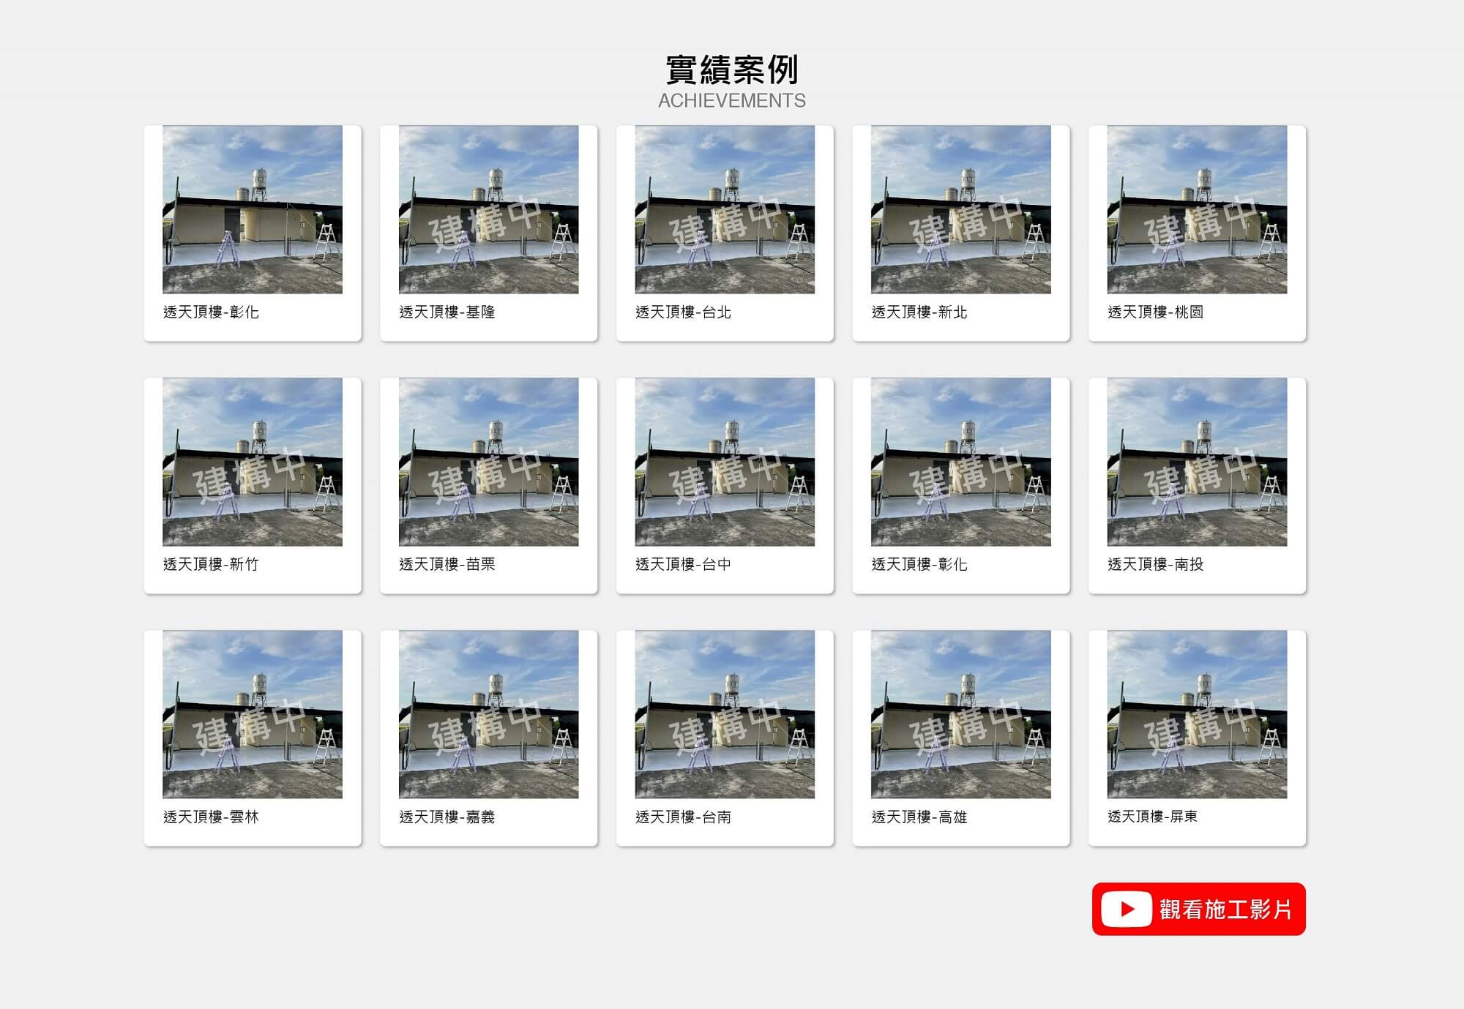Click the 透天頂樓-嘉義 case photo
This screenshot has width=1464, height=1009.
(x=488, y=714)
